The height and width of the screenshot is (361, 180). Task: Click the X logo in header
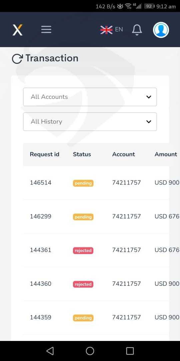pos(17,30)
